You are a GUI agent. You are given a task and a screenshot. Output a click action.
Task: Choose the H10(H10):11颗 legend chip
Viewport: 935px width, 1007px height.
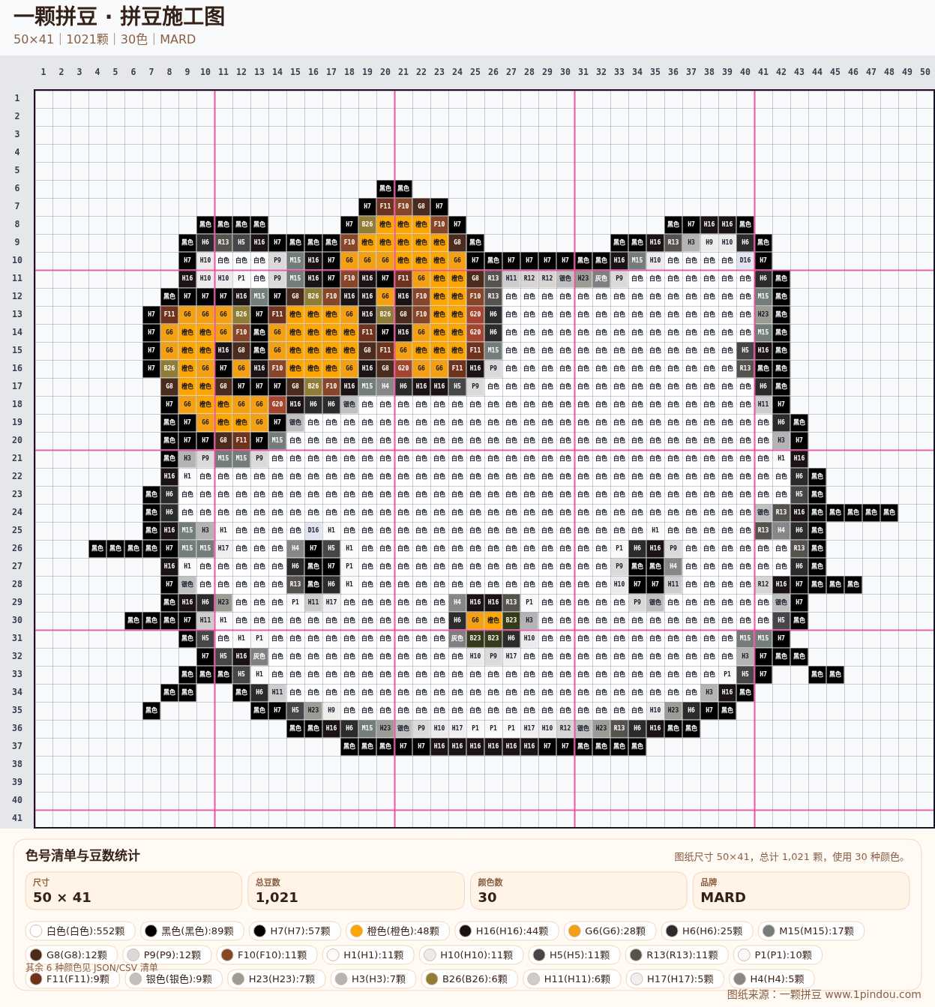pyautogui.click(x=471, y=955)
